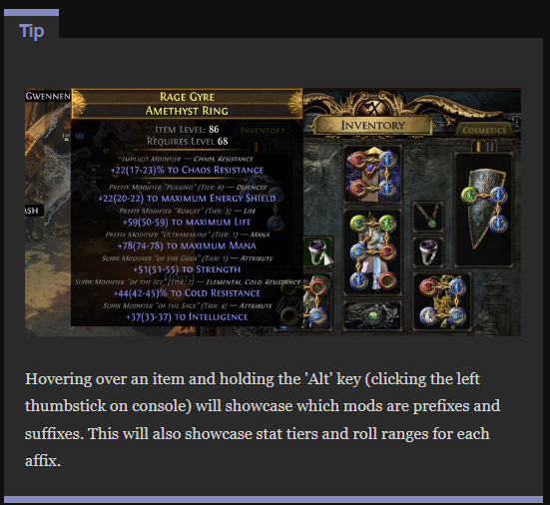The height and width of the screenshot is (505, 550).
Task: Click the Inventory title banner
Action: point(373,125)
